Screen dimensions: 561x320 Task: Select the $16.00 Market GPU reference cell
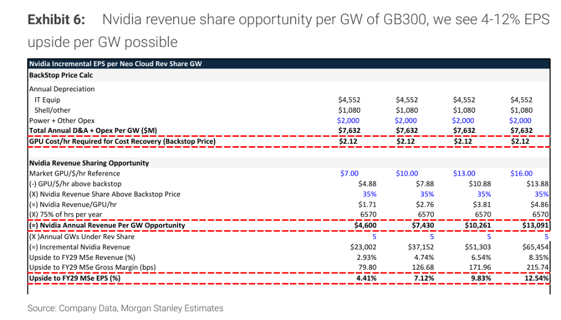tap(522, 173)
